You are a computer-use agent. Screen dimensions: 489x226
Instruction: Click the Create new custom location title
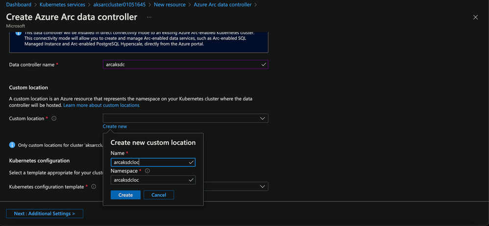click(153, 143)
